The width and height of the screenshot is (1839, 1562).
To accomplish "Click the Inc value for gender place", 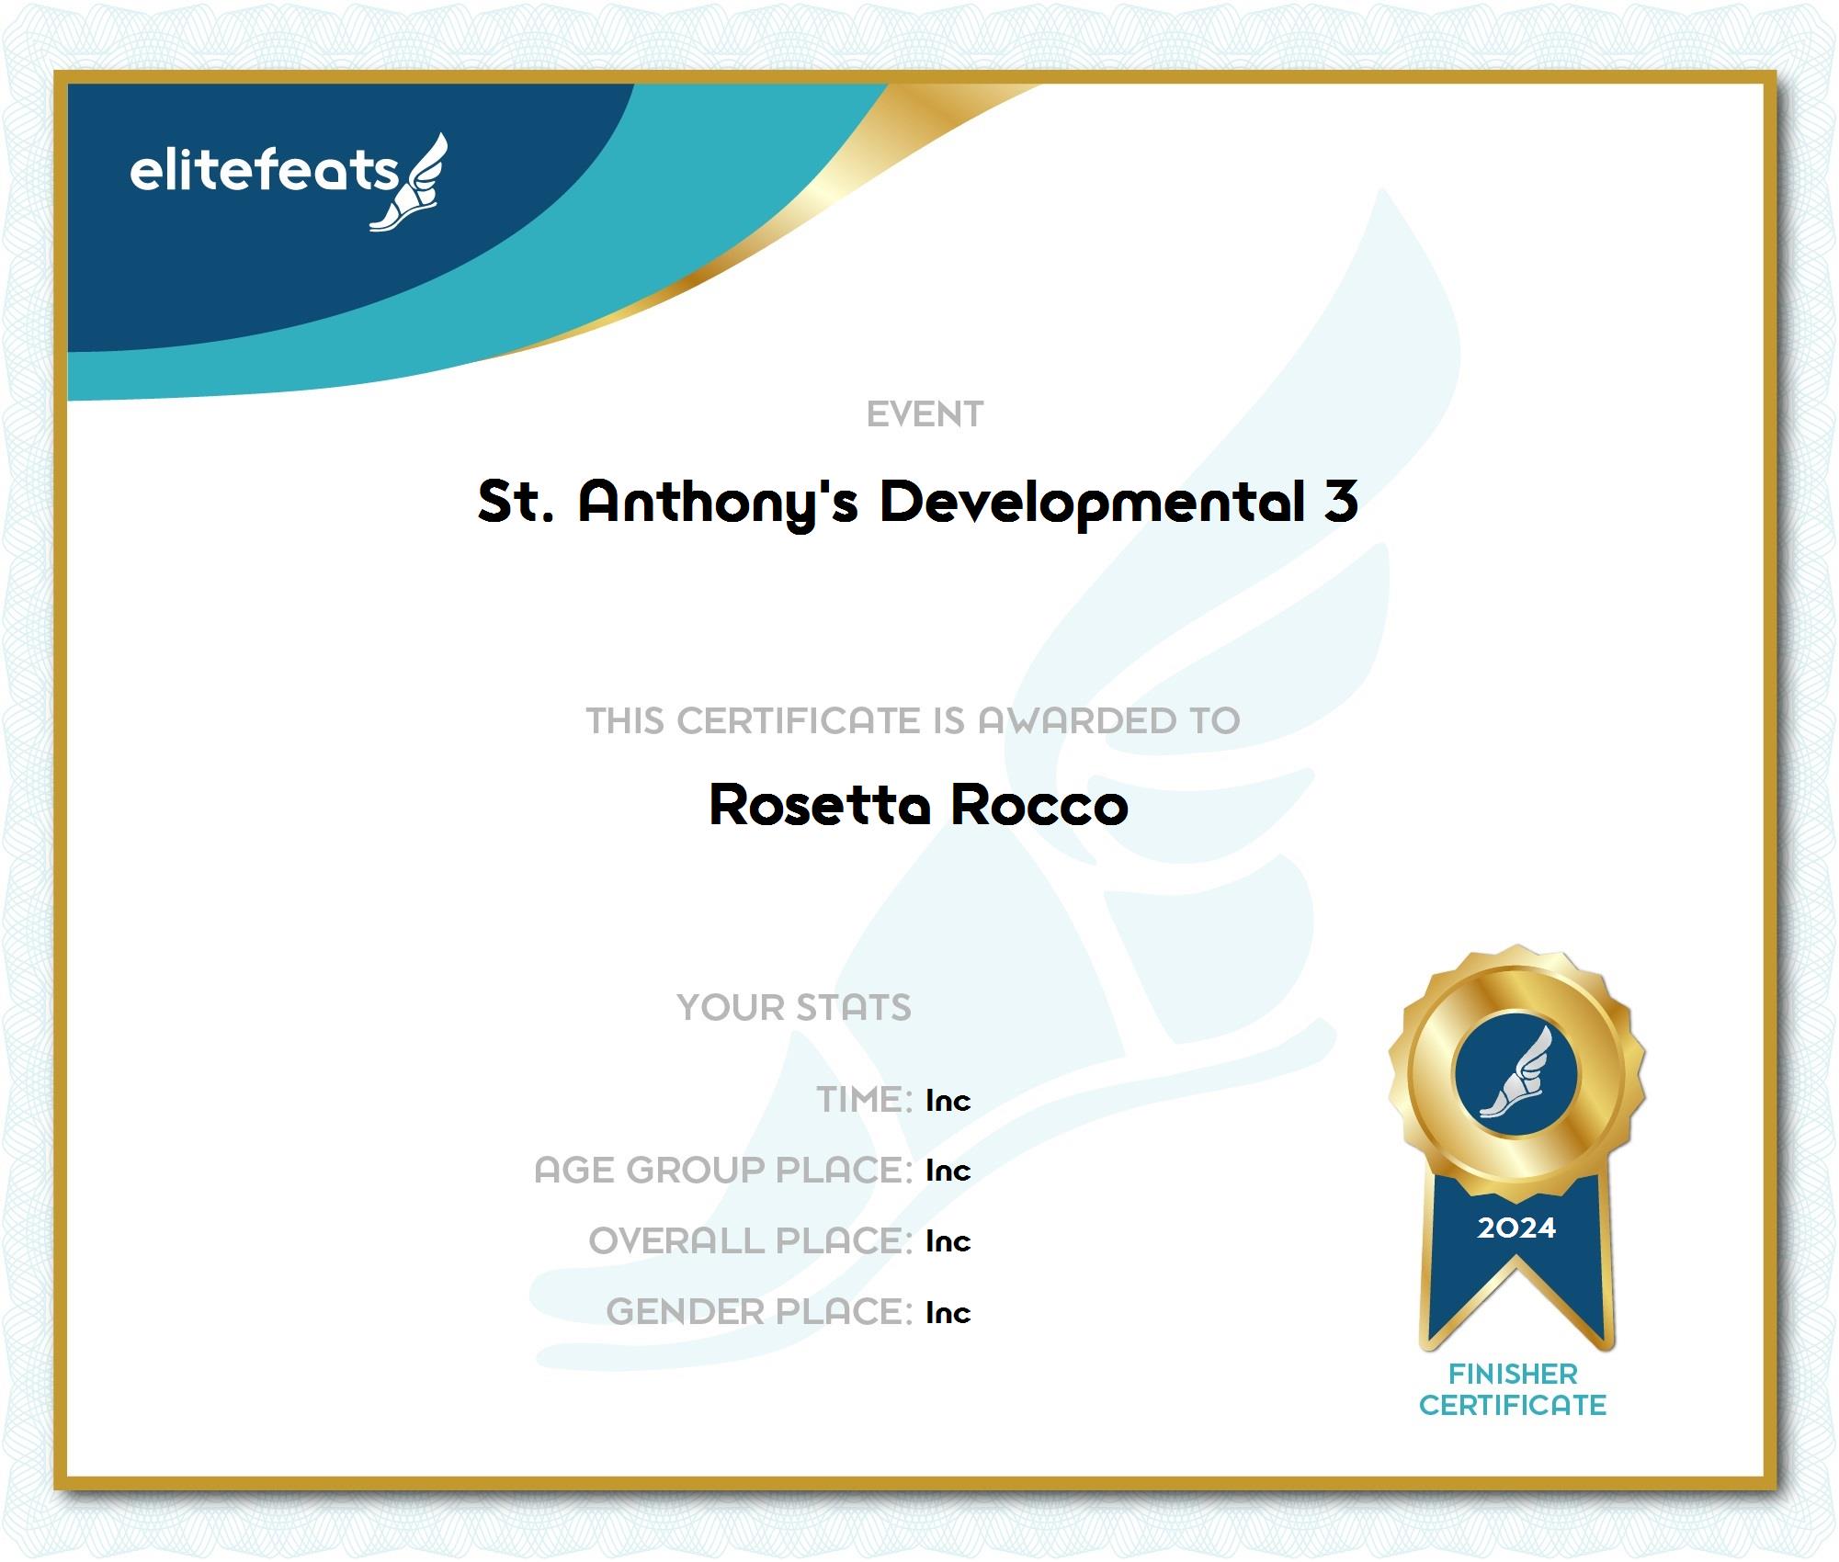I will tap(948, 1313).
